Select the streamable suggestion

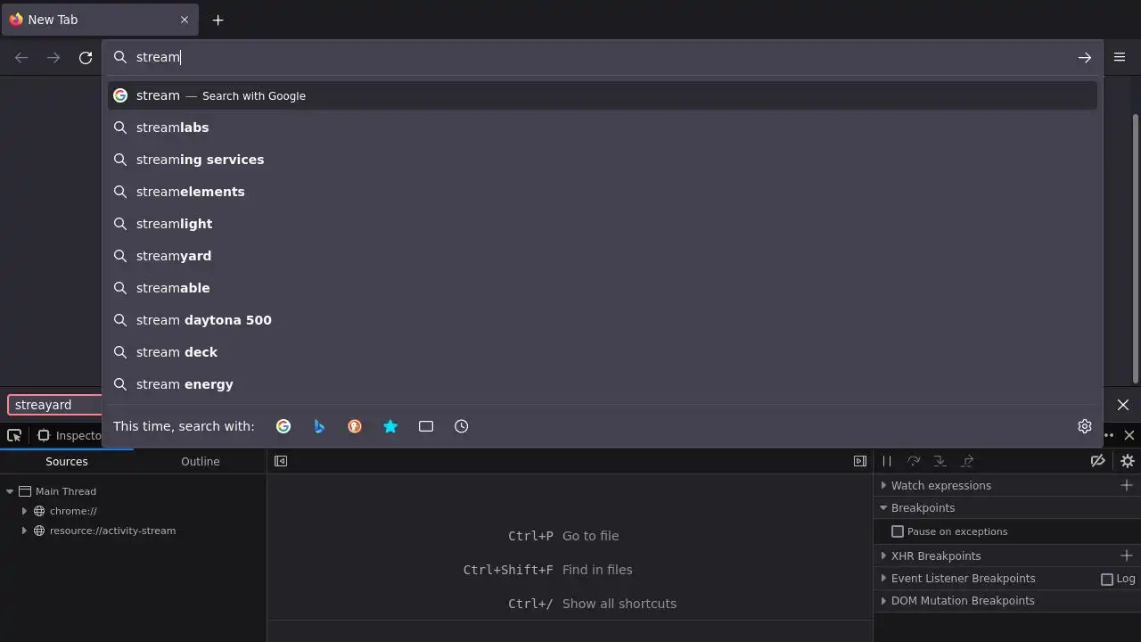point(603,288)
